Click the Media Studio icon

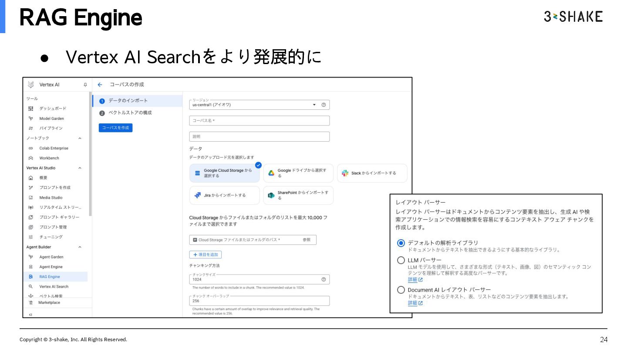(30, 197)
